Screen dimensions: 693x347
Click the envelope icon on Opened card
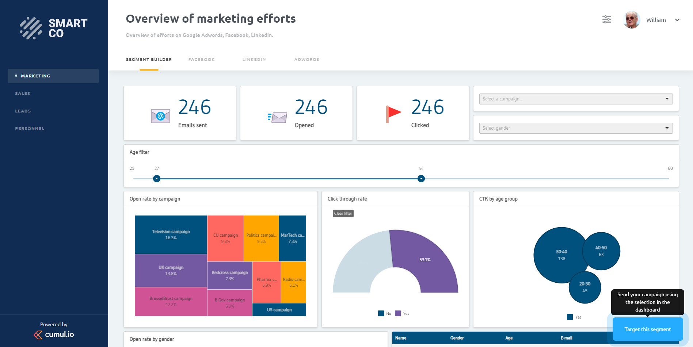277,116
